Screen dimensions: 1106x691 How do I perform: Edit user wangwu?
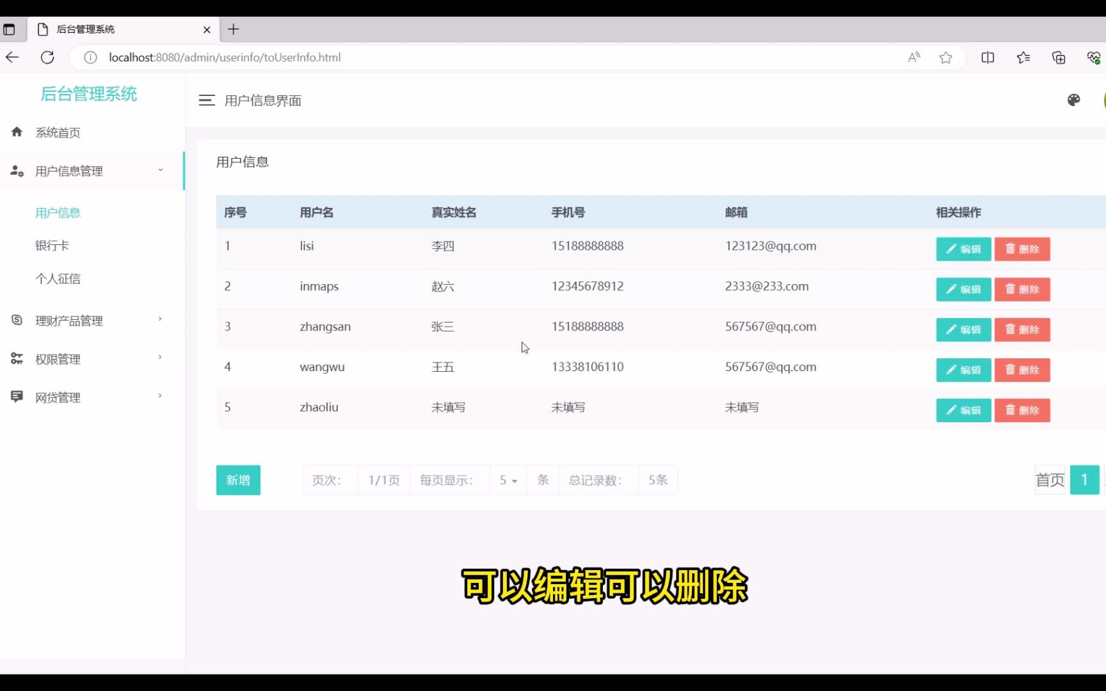point(963,370)
